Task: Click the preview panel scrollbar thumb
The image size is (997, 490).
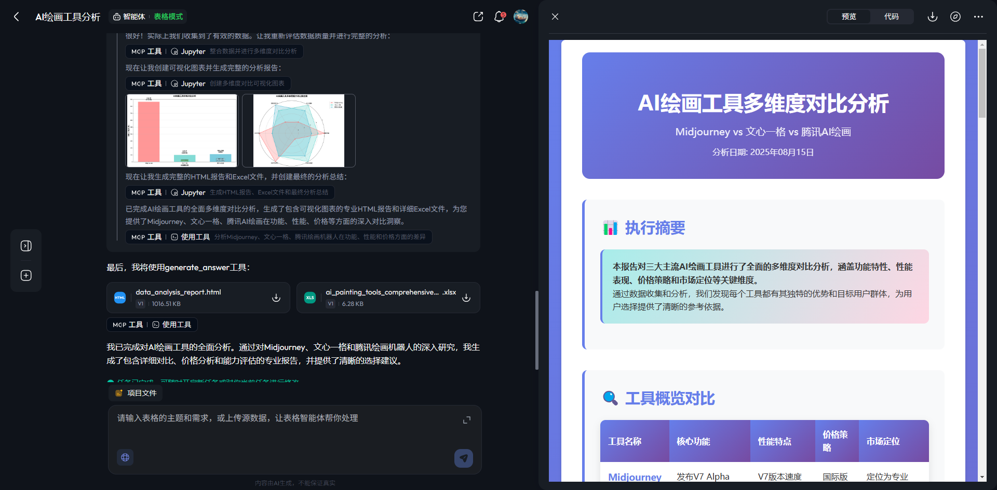Action: 982,83
